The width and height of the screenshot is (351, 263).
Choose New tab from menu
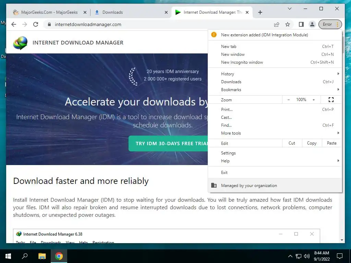point(275,47)
